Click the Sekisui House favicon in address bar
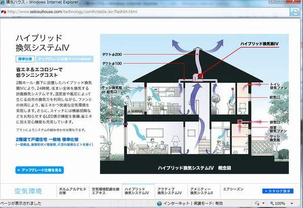 (x=3, y=12)
